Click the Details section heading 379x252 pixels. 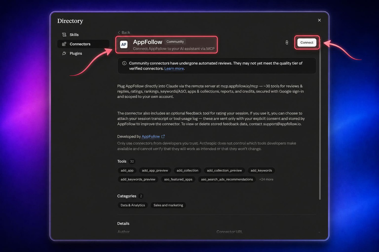123,223
